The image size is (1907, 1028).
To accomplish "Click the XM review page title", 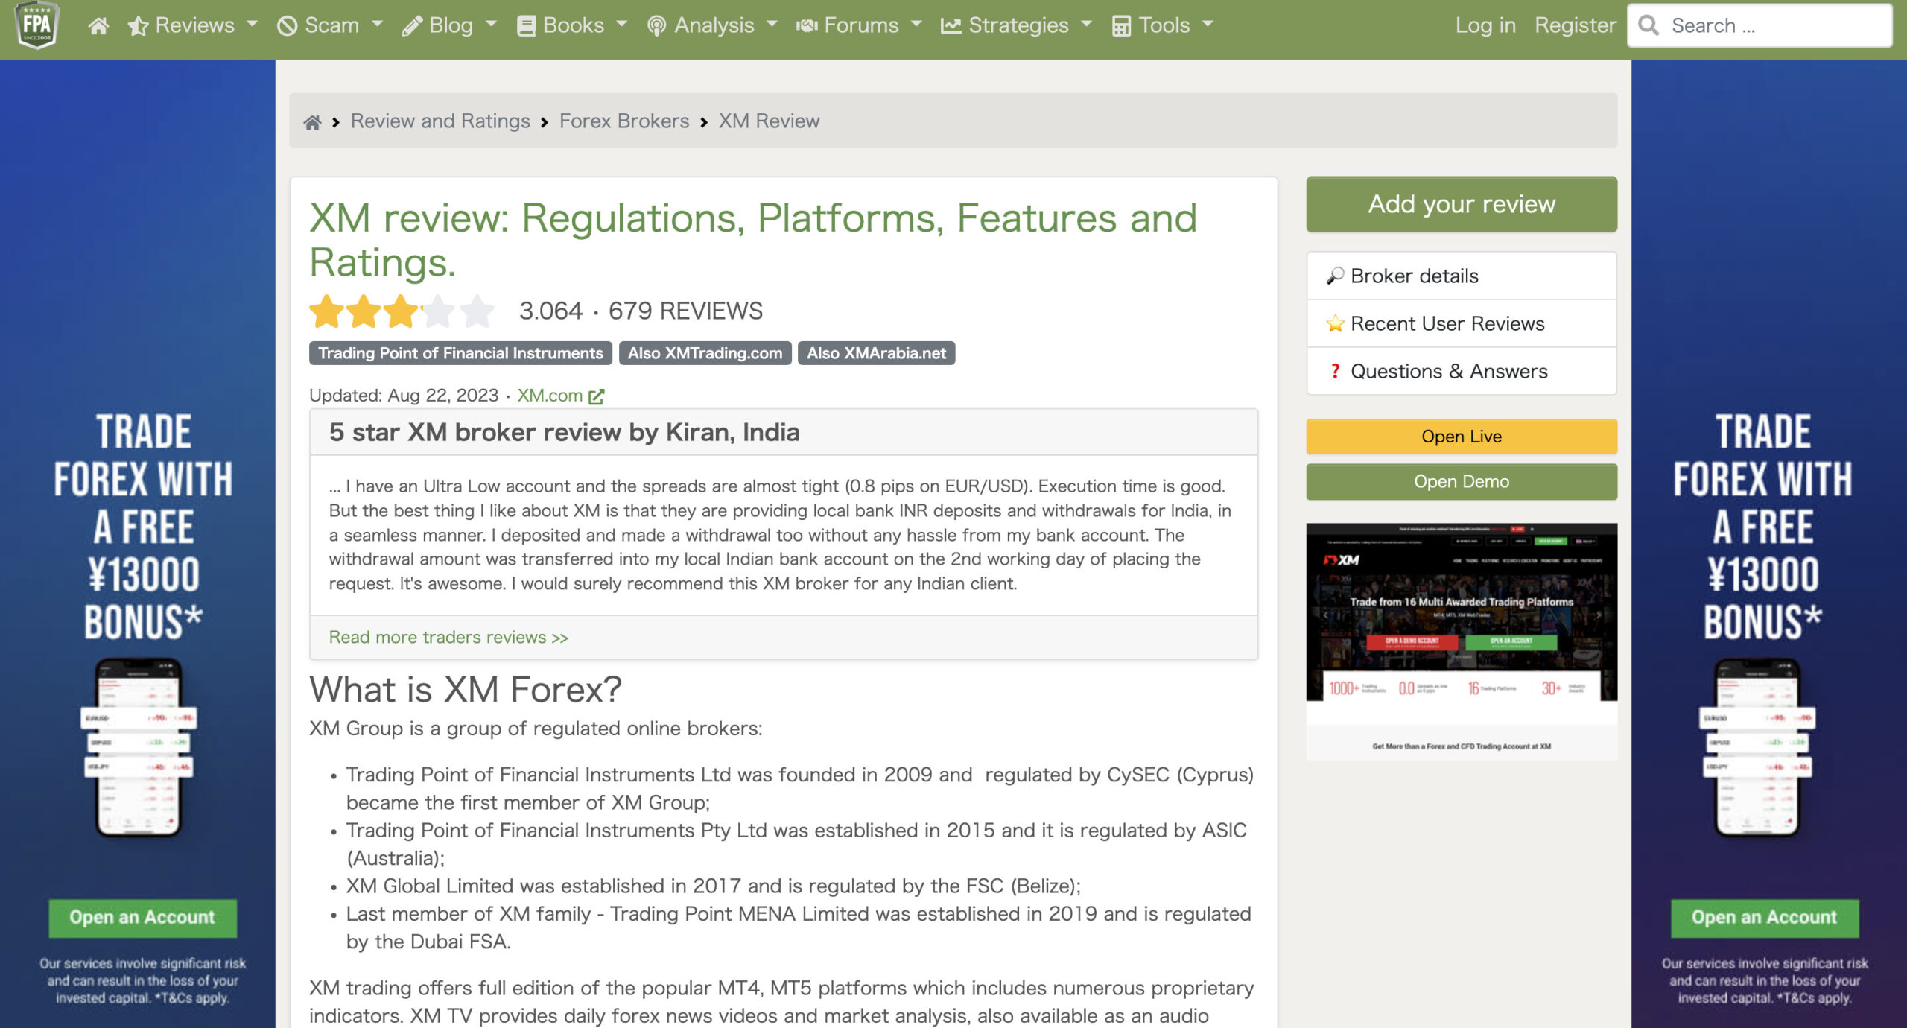I will point(753,240).
